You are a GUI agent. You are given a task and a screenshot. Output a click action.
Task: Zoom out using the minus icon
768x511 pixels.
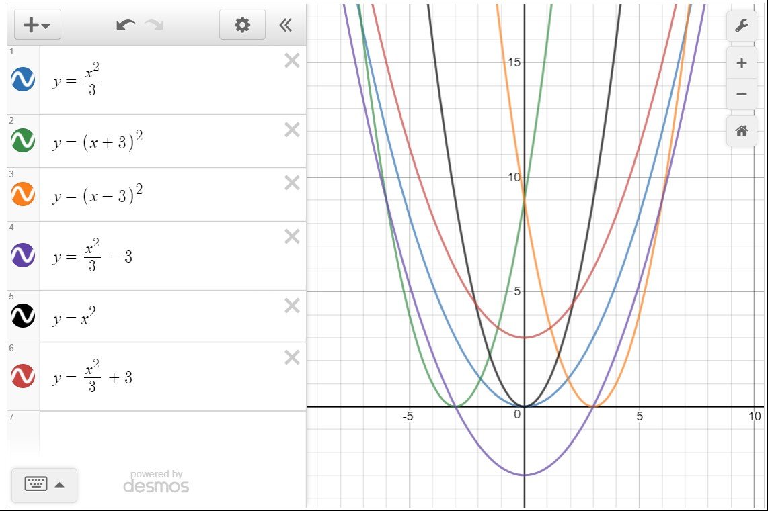click(x=742, y=94)
